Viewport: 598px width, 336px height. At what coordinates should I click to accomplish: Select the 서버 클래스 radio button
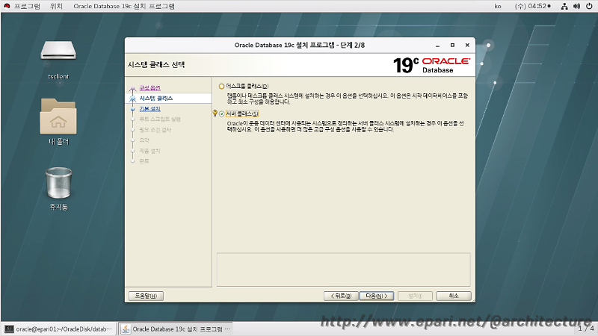pyautogui.click(x=221, y=114)
